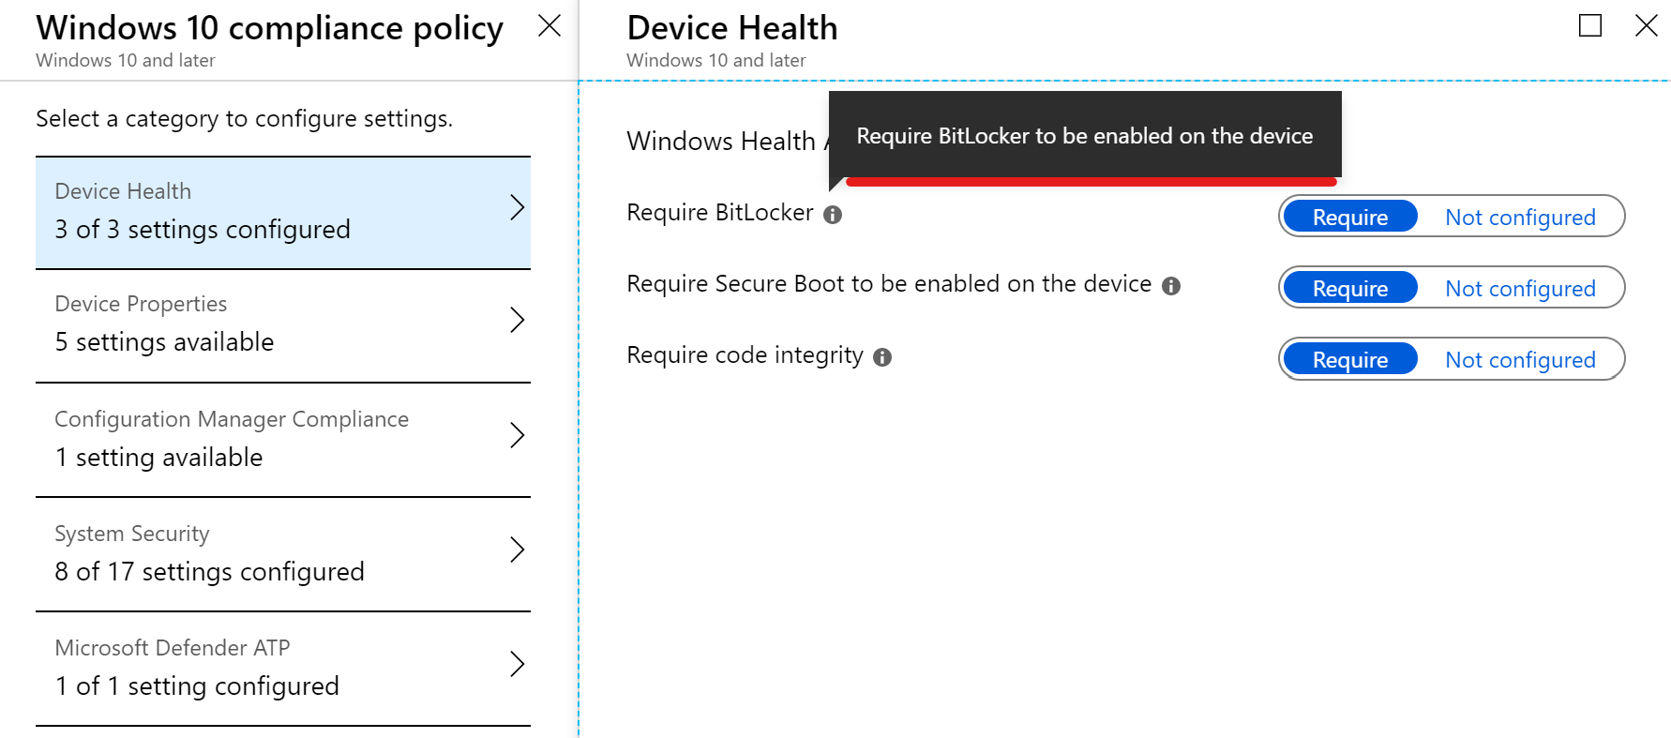The width and height of the screenshot is (1671, 738).
Task: Set code integrity to Require
Action: 1350,359
